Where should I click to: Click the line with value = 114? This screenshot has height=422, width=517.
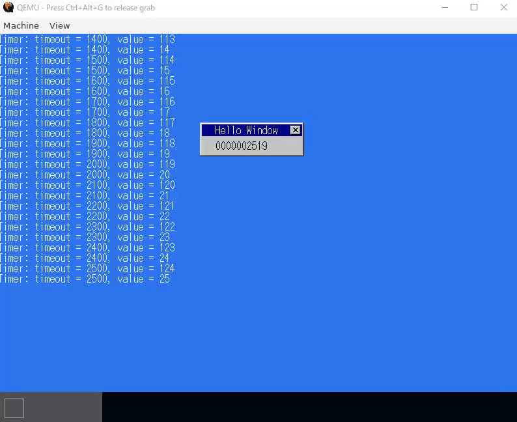point(87,61)
